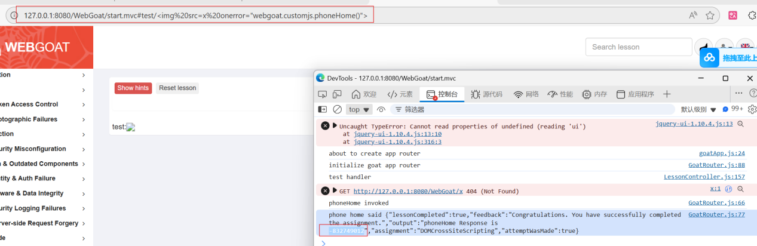The image size is (757, 246).
Task: Click the broken image after test: text
Action: click(131, 127)
